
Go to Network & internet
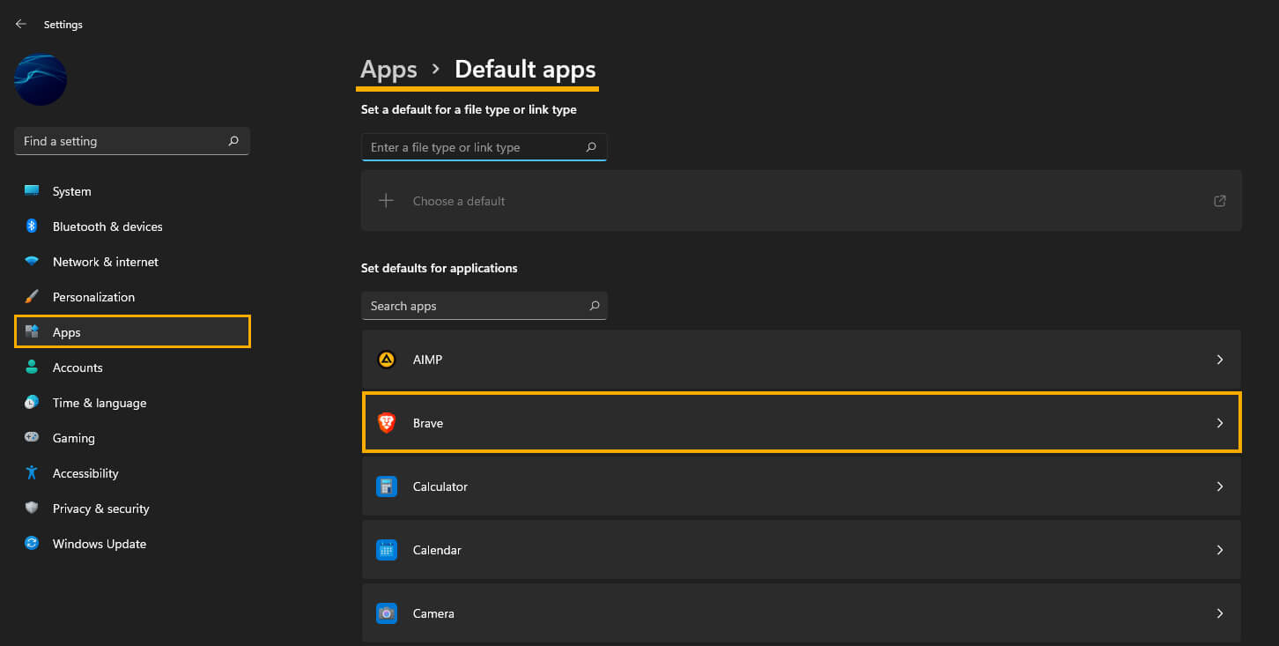pos(132,262)
